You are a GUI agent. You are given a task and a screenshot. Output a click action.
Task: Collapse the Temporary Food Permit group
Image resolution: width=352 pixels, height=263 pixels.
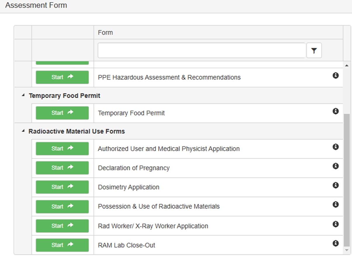pos(23,96)
